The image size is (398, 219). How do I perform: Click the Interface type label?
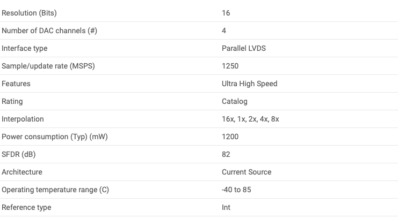[x=24, y=48]
